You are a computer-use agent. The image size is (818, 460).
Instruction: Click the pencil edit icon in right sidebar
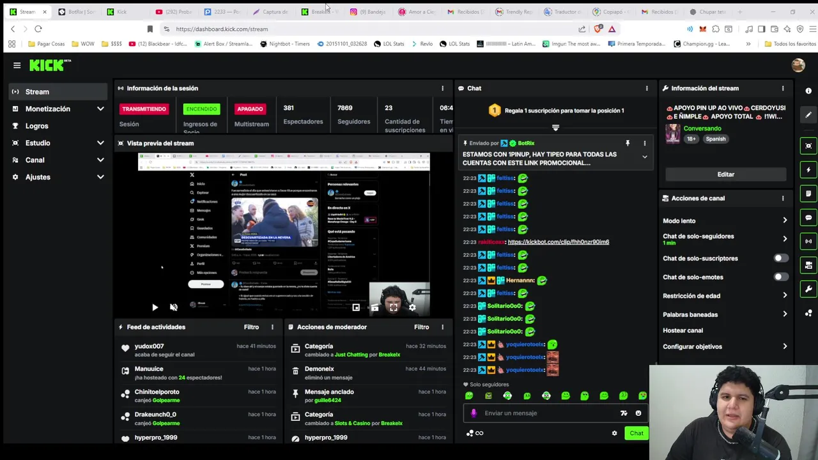808,115
